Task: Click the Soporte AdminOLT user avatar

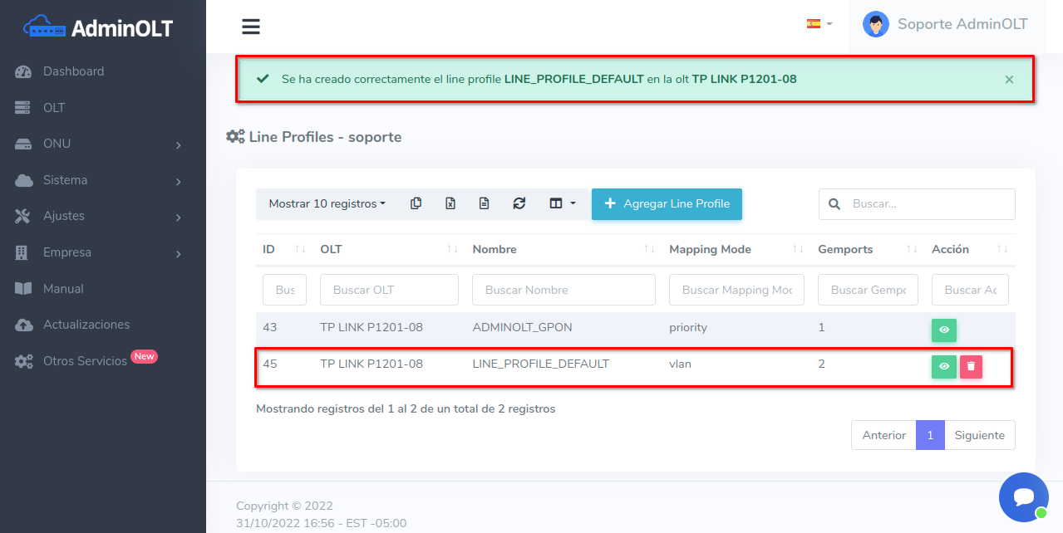Action: pyautogui.click(x=876, y=25)
